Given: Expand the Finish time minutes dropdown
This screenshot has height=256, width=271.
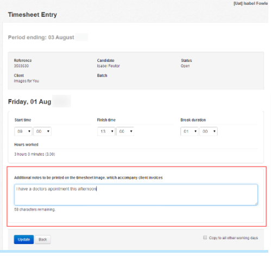Looking at the screenshot, I should [x=125, y=131].
